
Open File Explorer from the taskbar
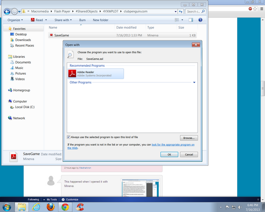22,207
